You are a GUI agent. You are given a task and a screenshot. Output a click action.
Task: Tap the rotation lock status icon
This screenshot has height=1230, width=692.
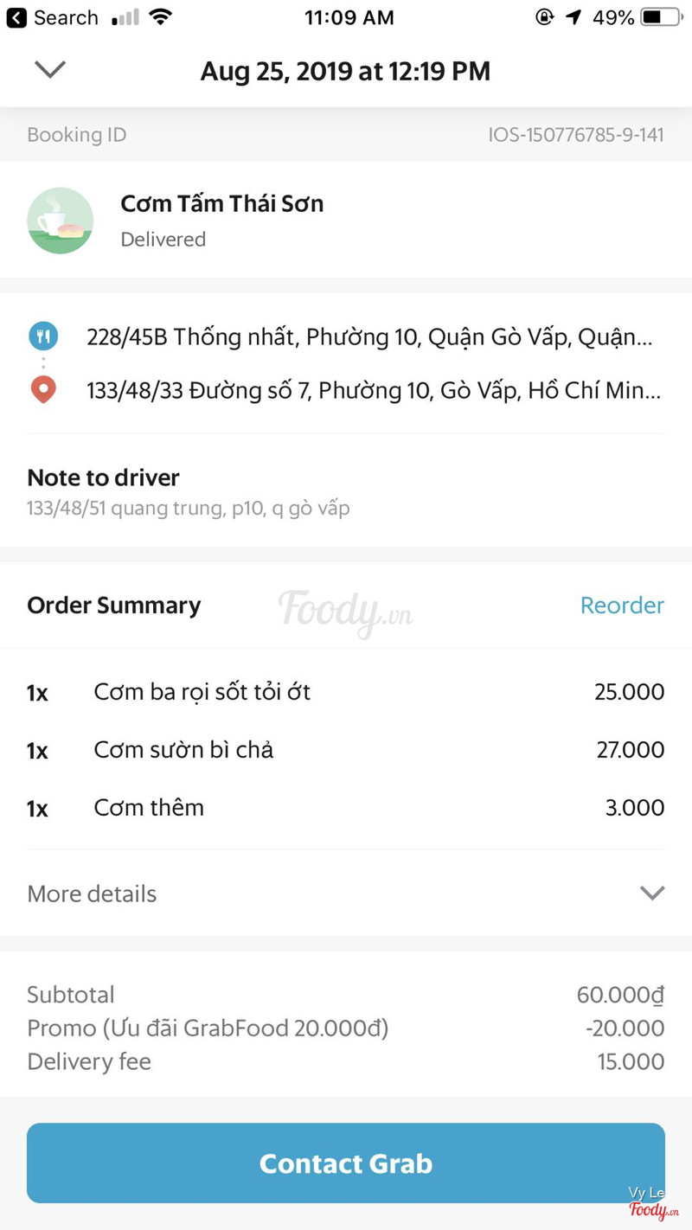(x=544, y=17)
